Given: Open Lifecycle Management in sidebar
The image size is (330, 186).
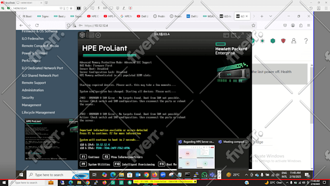Looking at the screenshot, I should coord(38,113).
